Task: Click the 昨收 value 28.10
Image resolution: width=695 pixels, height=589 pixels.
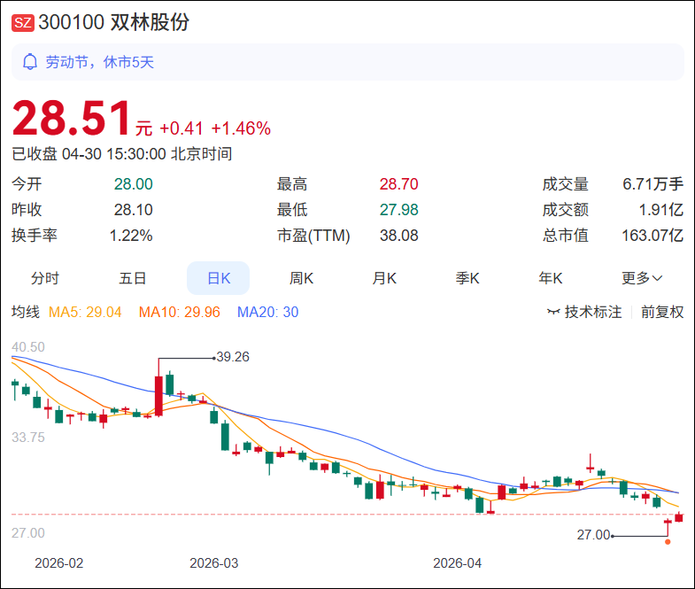Action: [x=133, y=209]
